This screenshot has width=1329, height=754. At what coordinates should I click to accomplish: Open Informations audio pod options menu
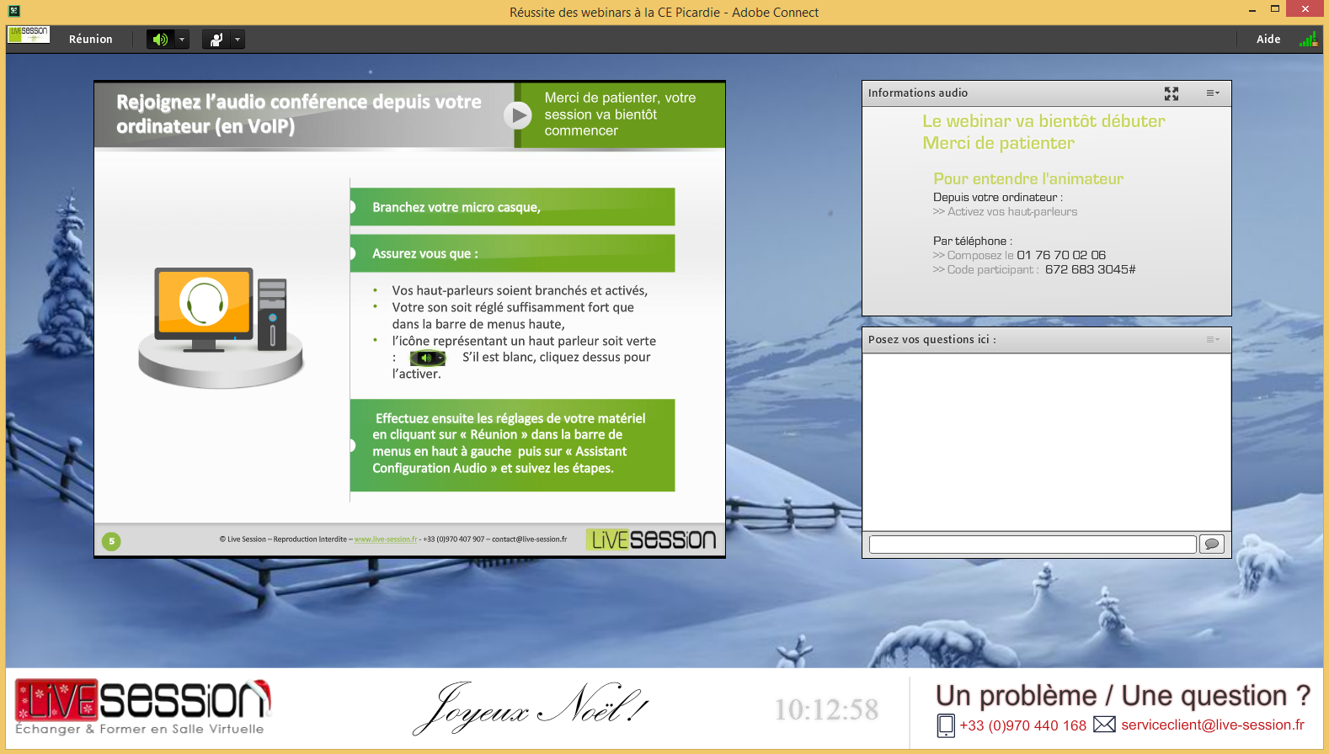1213,93
